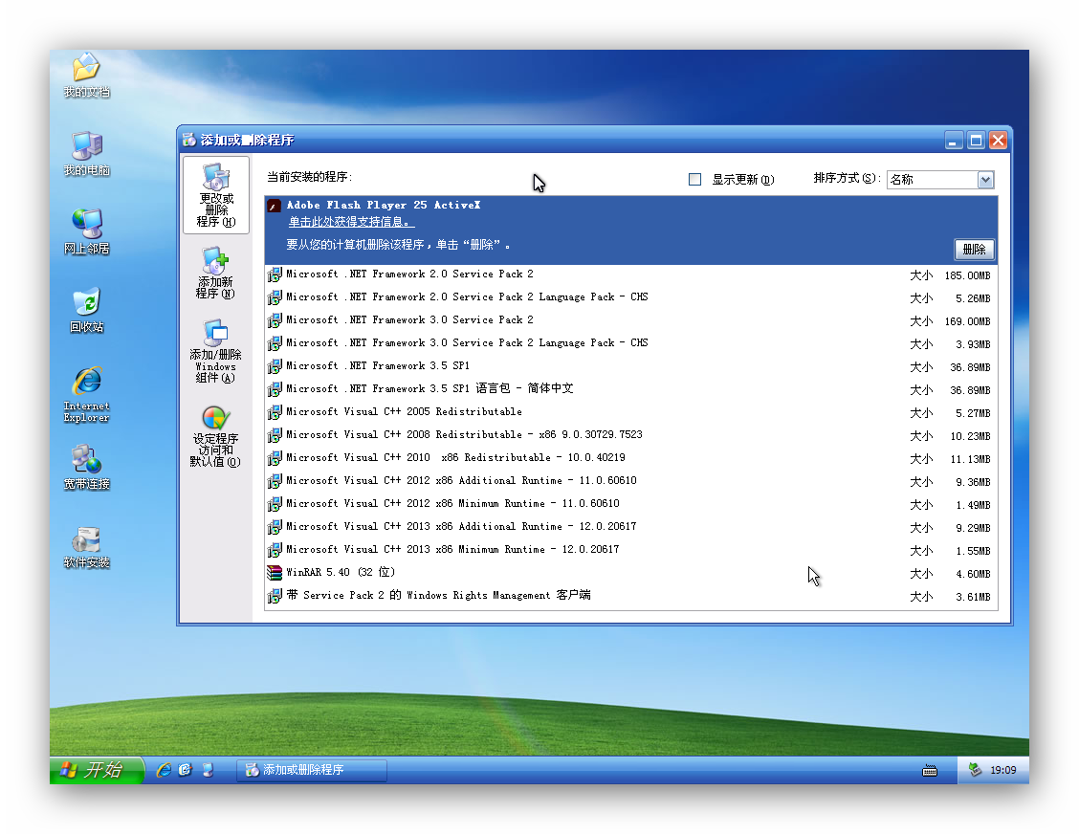The width and height of the screenshot is (1079, 834).
Task: Click icon of .NET Framework 3.5 SP1 语言包
Action: pyautogui.click(x=275, y=389)
